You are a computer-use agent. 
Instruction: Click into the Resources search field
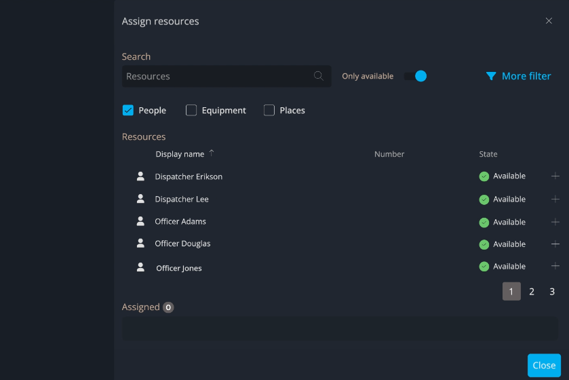point(217,76)
